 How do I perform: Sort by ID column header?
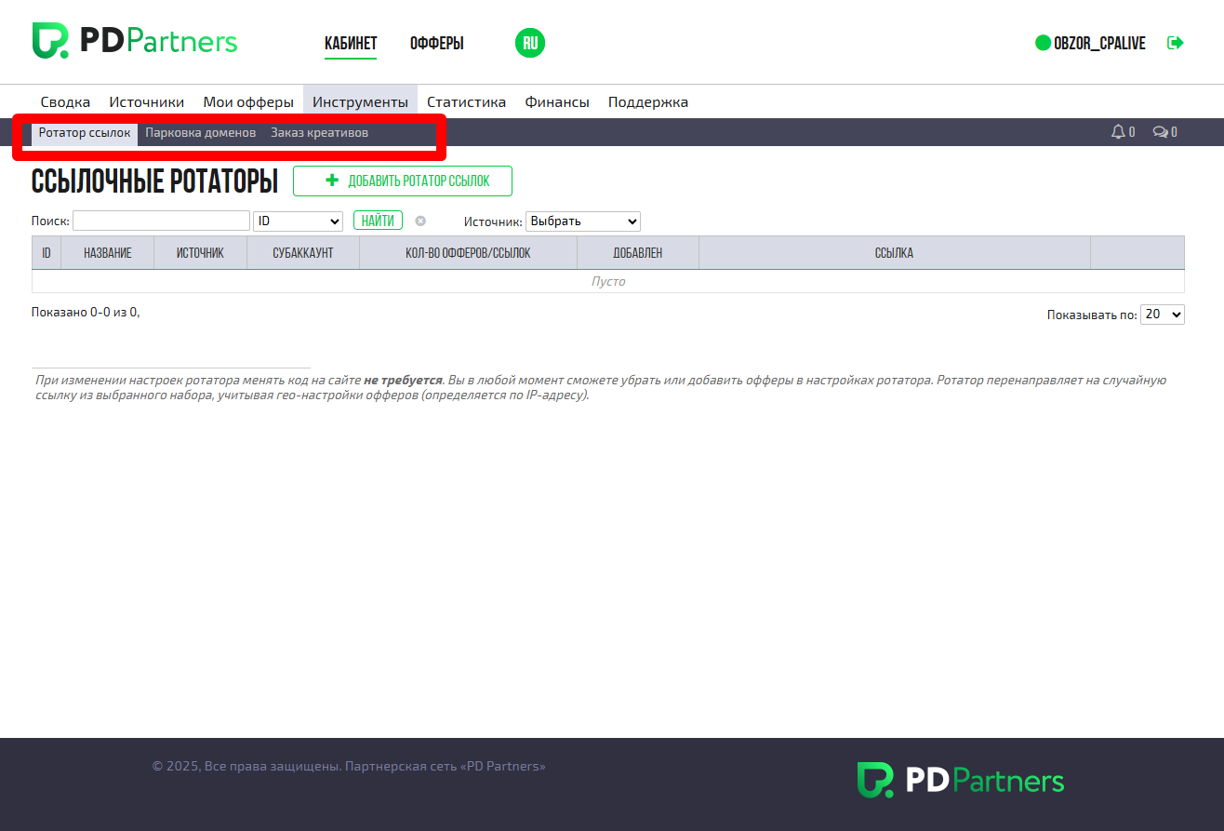click(47, 253)
